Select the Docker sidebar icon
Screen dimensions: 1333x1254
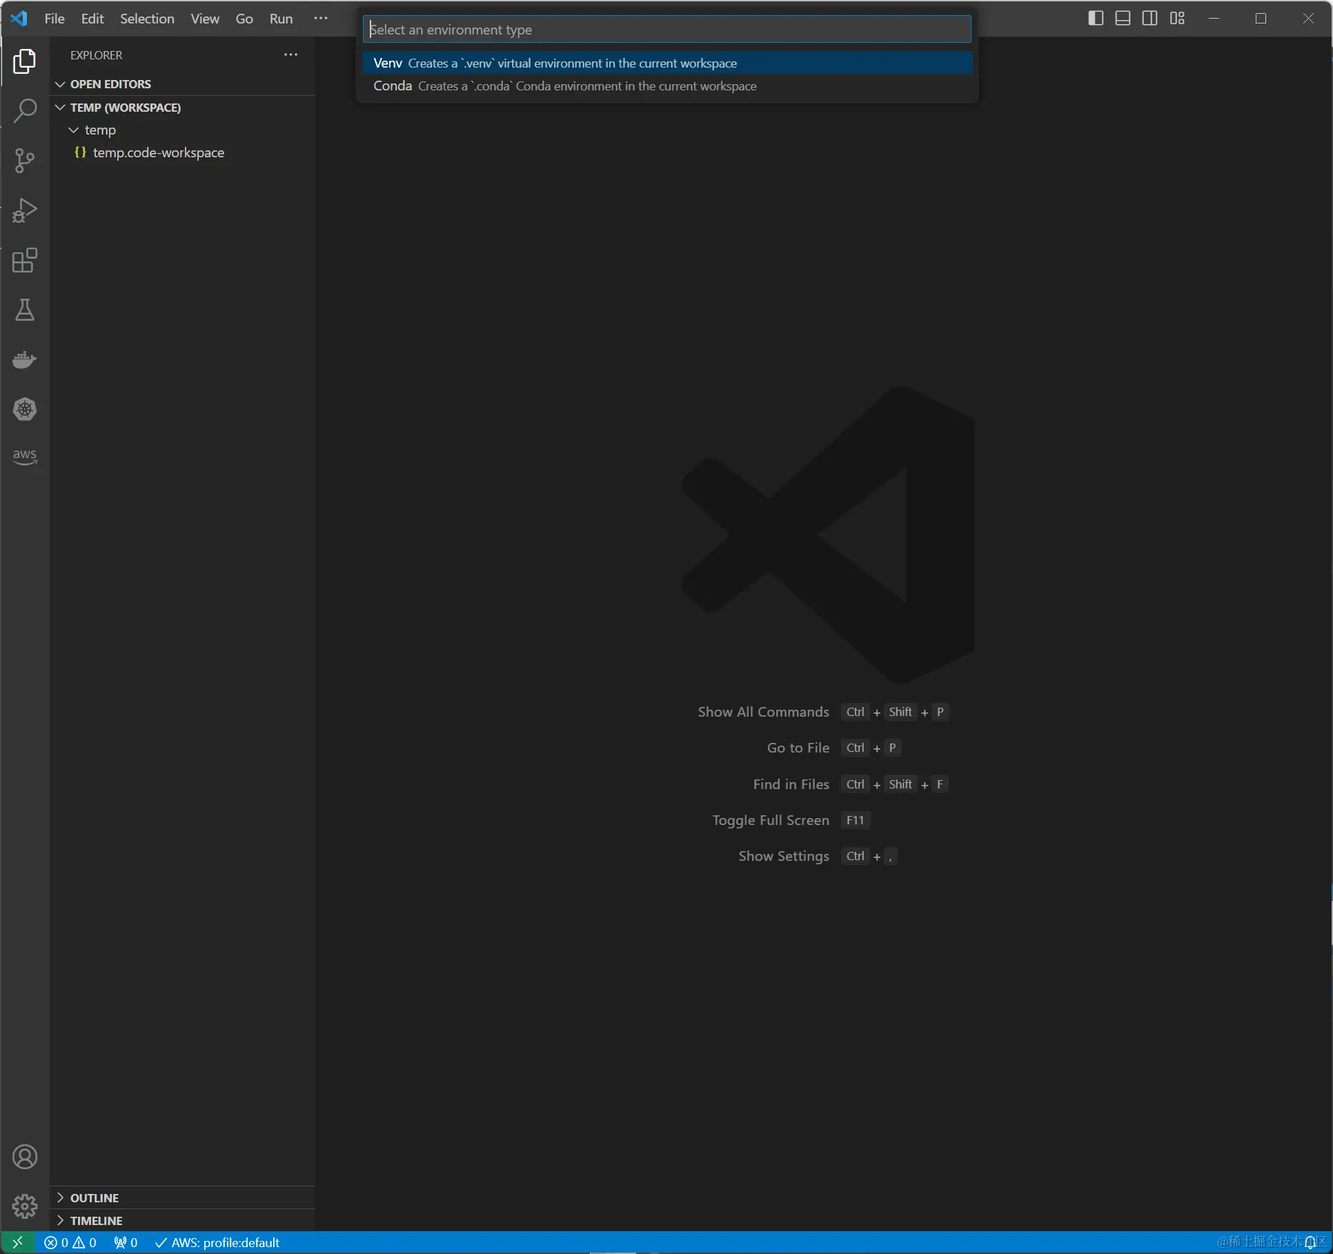tap(24, 359)
